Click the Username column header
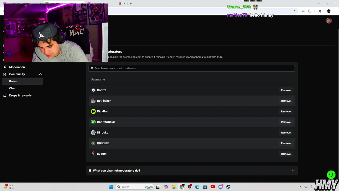339x191 pixels. [x=98, y=80]
